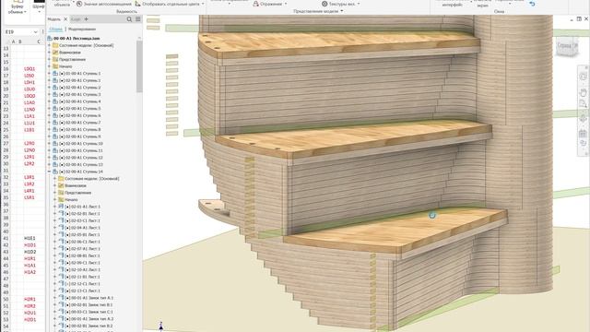Collapse the 02-00-A1 Ступень:14 node
This screenshot has height=332, width=590.
tap(49, 172)
